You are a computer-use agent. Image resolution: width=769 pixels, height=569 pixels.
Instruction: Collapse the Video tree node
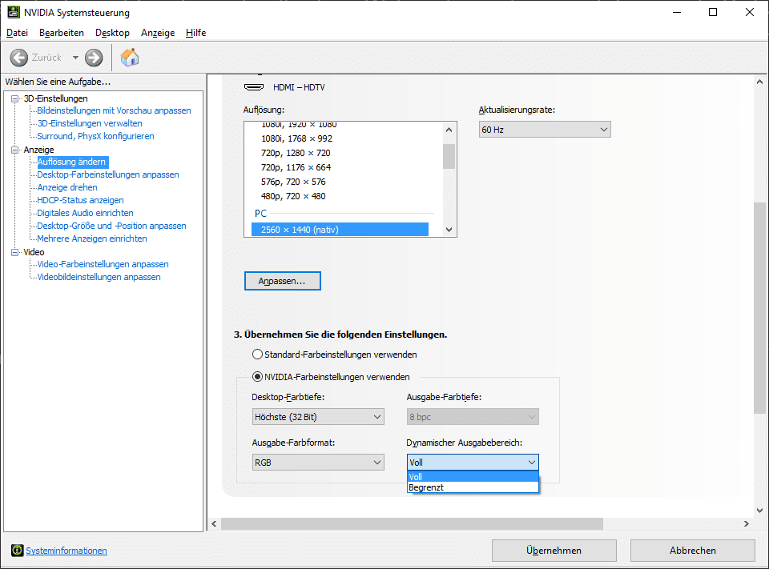(14, 252)
